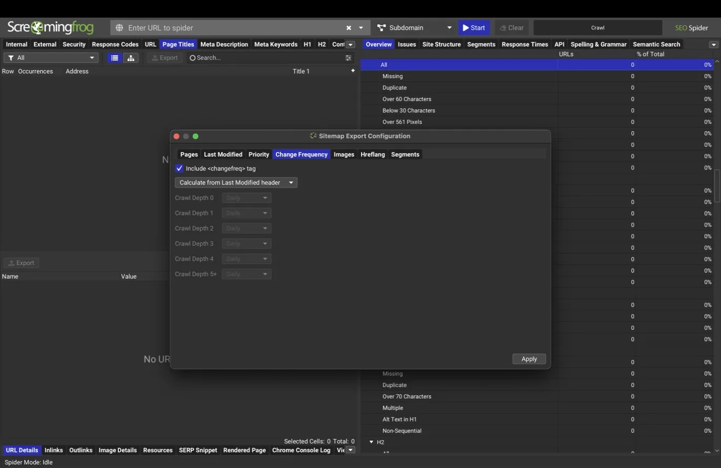Open Crawl Depth 1 frequency dropdown
The height and width of the screenshot is (468, 721).
pos(246,213)
